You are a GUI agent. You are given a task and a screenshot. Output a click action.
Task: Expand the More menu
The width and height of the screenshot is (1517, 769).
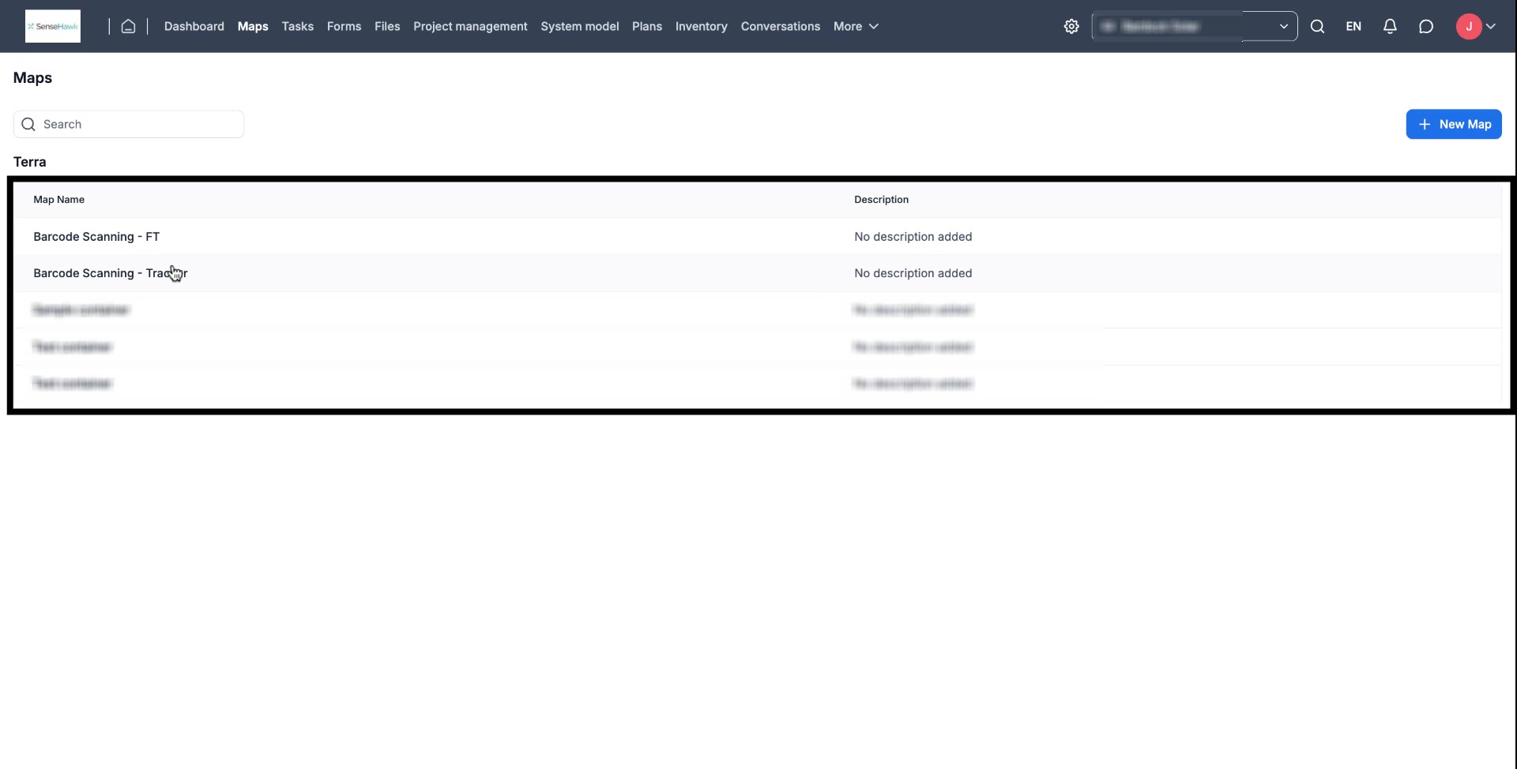[856, 26]
